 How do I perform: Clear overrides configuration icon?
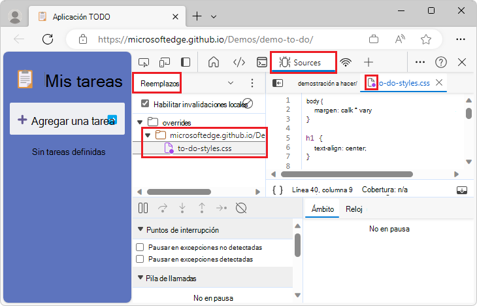248,103
